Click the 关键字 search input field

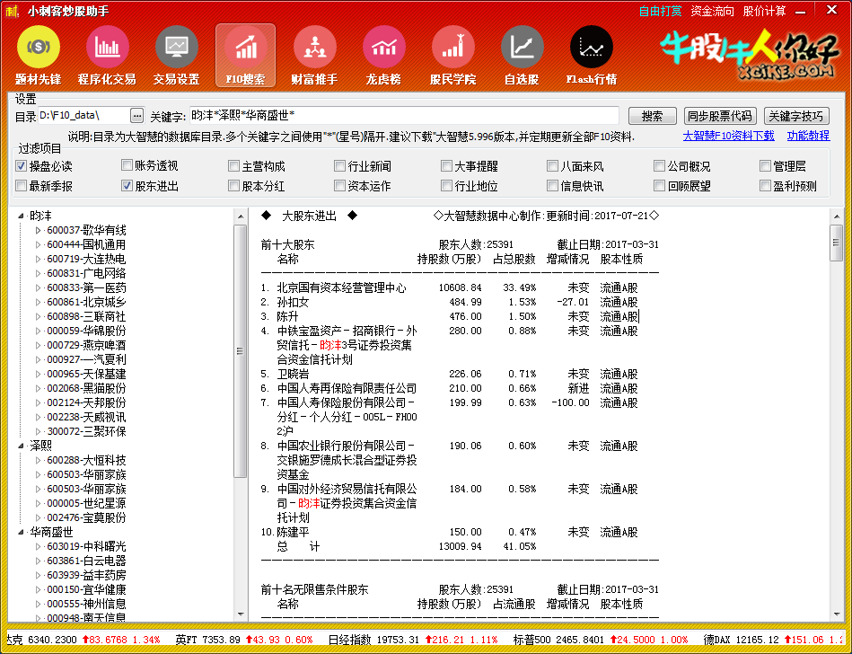coord(404,115)
